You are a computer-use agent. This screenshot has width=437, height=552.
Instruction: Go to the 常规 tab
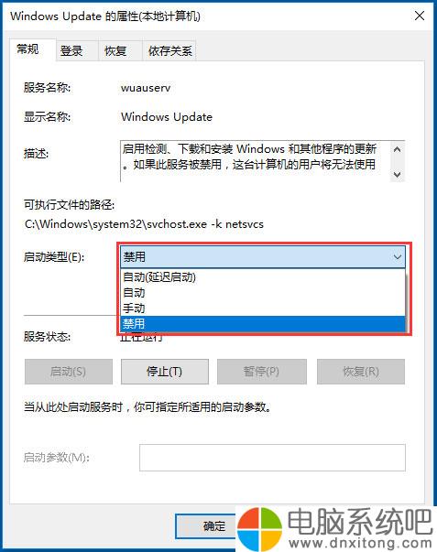point(27,49)
